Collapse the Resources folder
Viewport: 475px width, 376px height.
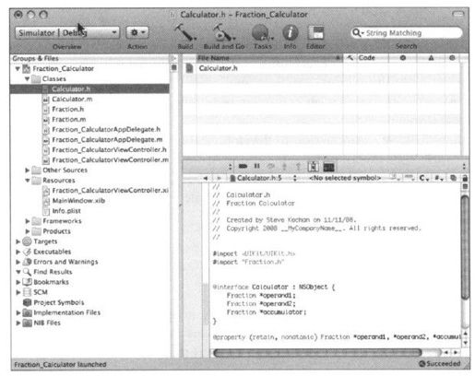[27, 181]
